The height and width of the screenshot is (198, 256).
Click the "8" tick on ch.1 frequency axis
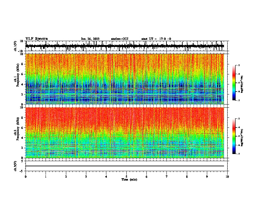pos(22,64)
